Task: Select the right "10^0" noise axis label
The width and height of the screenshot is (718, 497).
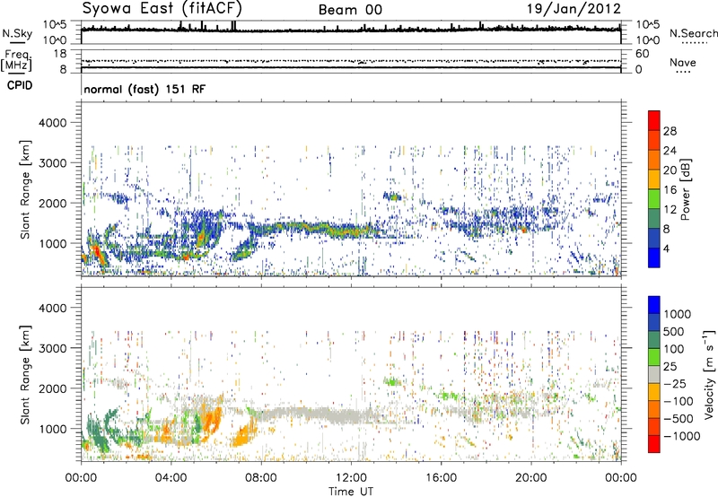Action: click(x=648, y=39)
